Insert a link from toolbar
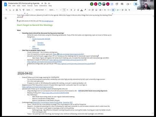The width and height of the screenshot is (156, 117). pos(89,10)
